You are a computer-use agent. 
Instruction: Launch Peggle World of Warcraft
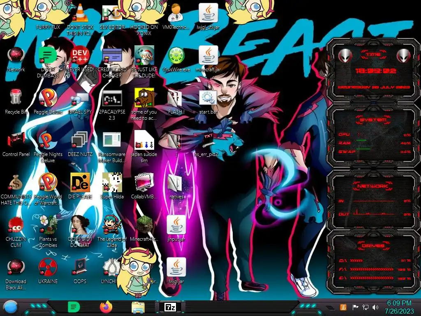click(x=48, y=183)
